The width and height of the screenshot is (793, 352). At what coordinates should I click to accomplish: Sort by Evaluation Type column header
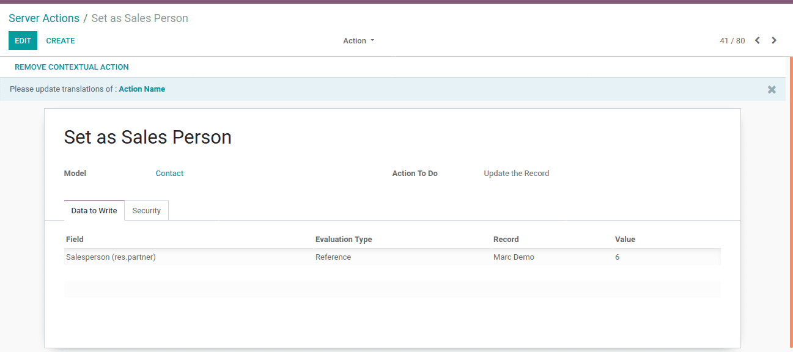click(344, 240)
